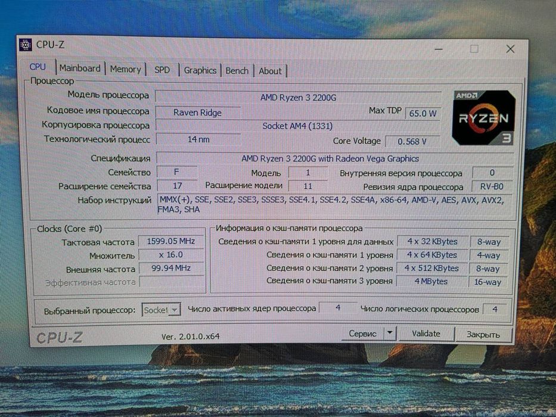
Task: Click the 65.0 W Max TDP value
Action: point(423,113)
